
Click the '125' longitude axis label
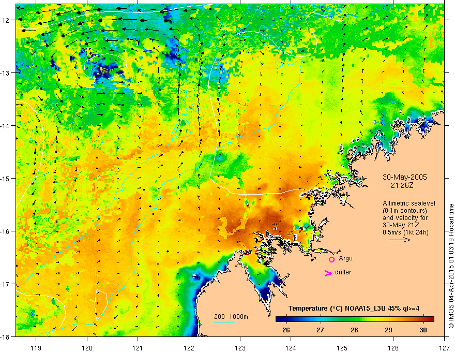click(342, 348)
